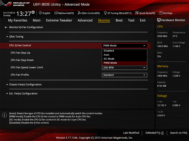Open Quick Note notepad icon

click(x=137, y=13)
